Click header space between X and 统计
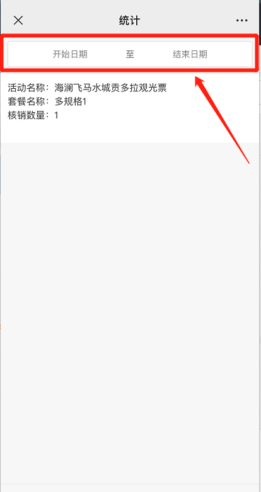 pyautogui.click(x=71, y=21)
